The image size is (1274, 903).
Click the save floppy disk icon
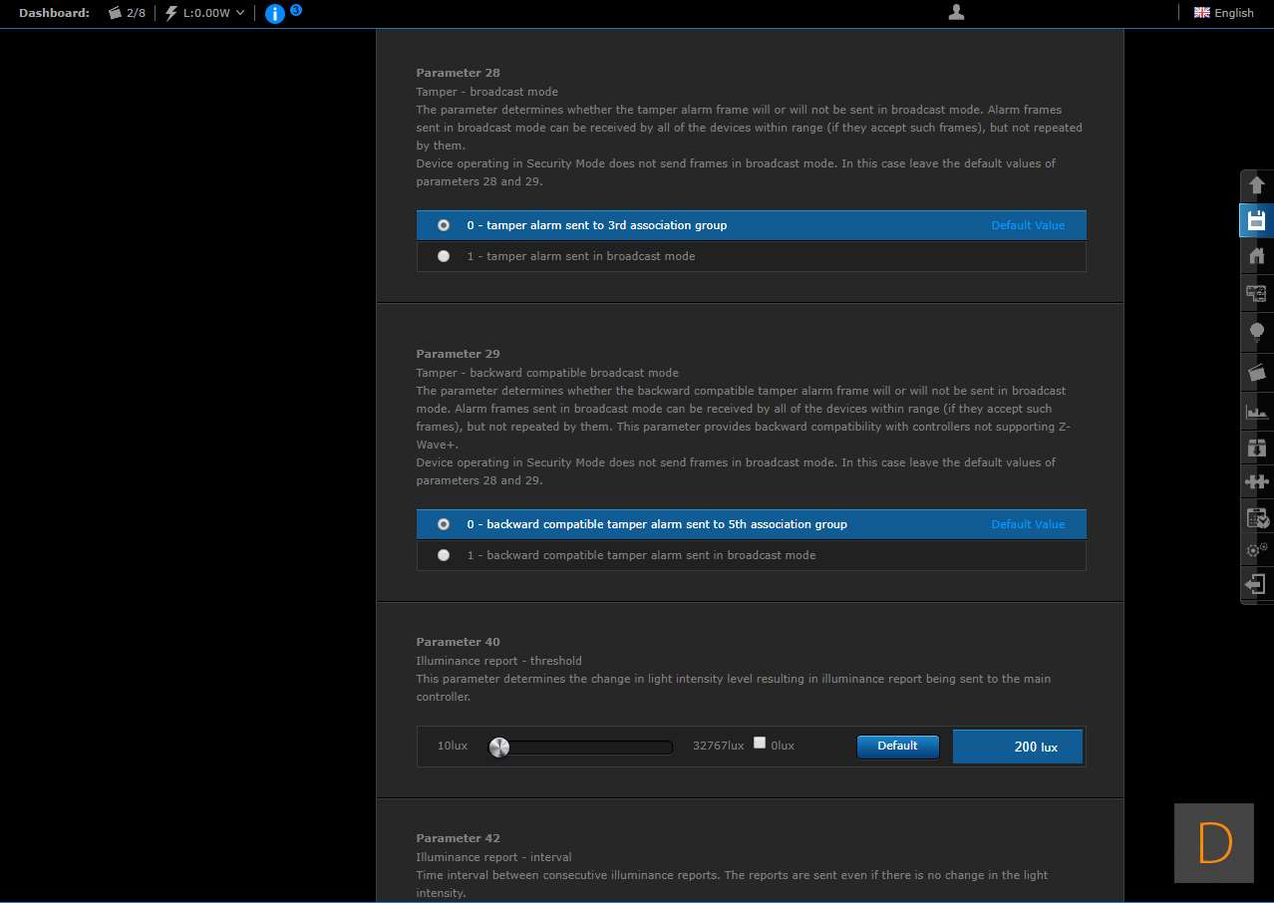click(1256, 220)
